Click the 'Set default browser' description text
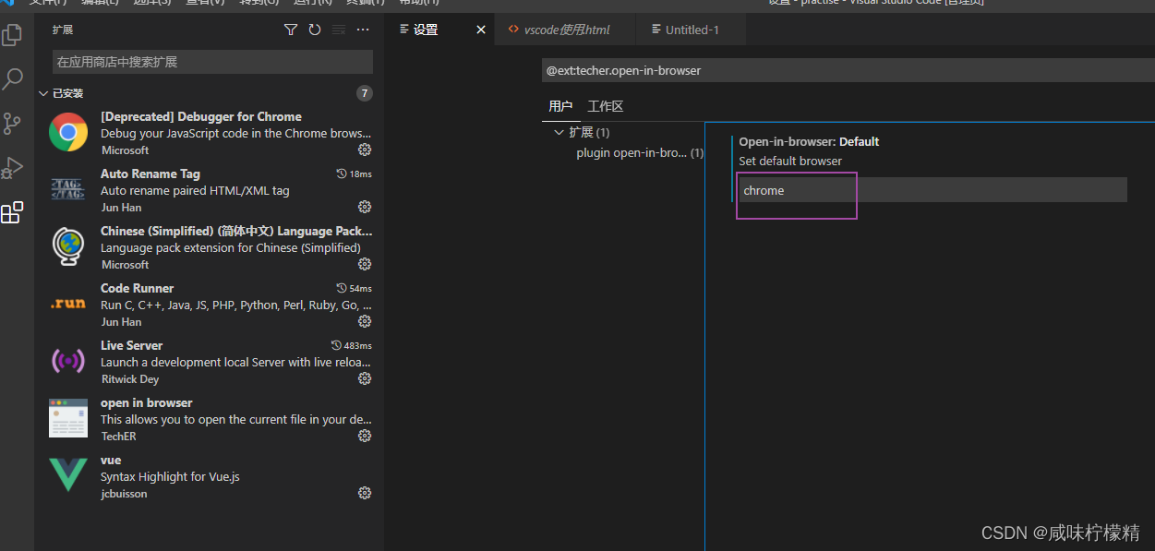Screen dimensions: 1155x551 tap(790, 161)
